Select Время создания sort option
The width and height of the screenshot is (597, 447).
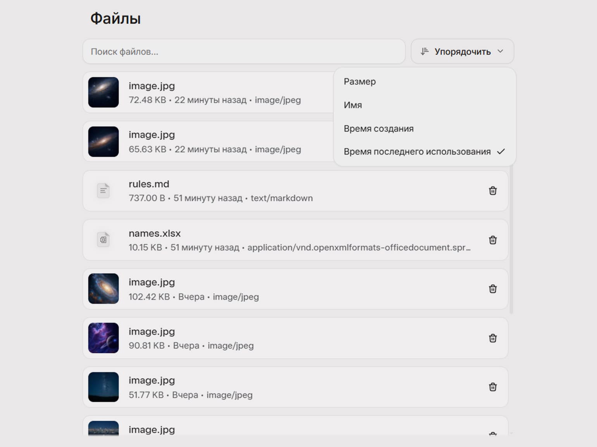tap(378, 128)
